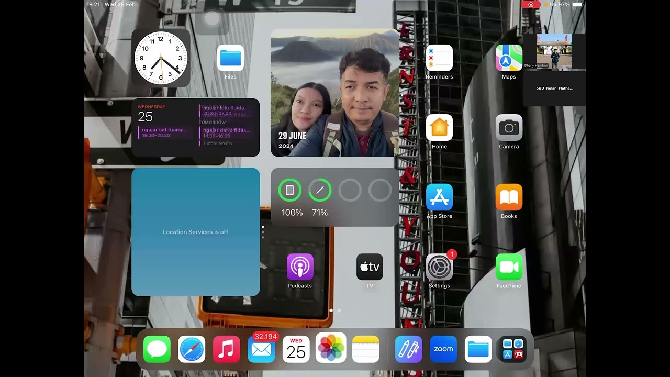The image size is (670, 377).
Task: Open Mail showing 32.194 unread
Action: point(261,349)
